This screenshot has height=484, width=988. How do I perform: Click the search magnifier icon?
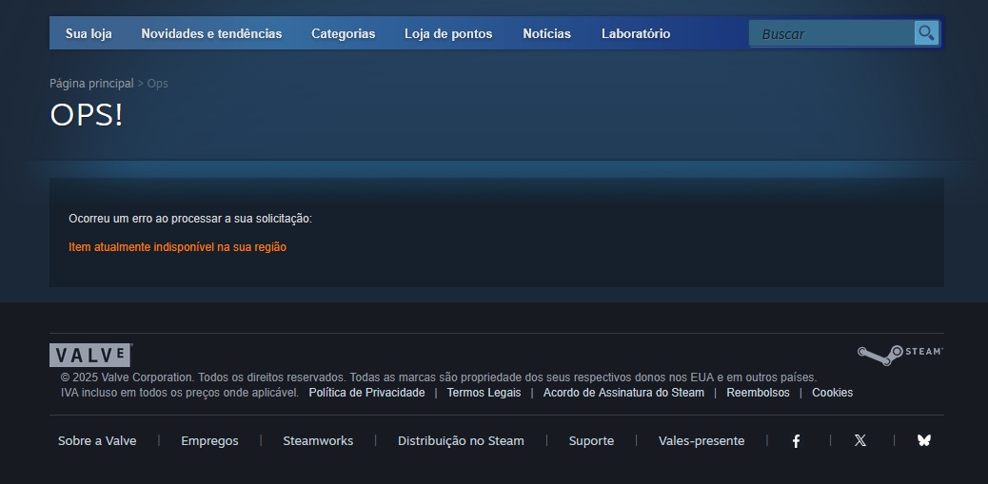(926, 32)
